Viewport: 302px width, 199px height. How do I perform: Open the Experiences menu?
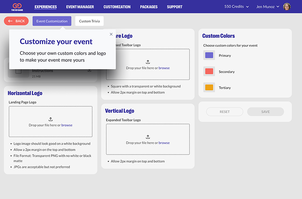click(46, 7)
